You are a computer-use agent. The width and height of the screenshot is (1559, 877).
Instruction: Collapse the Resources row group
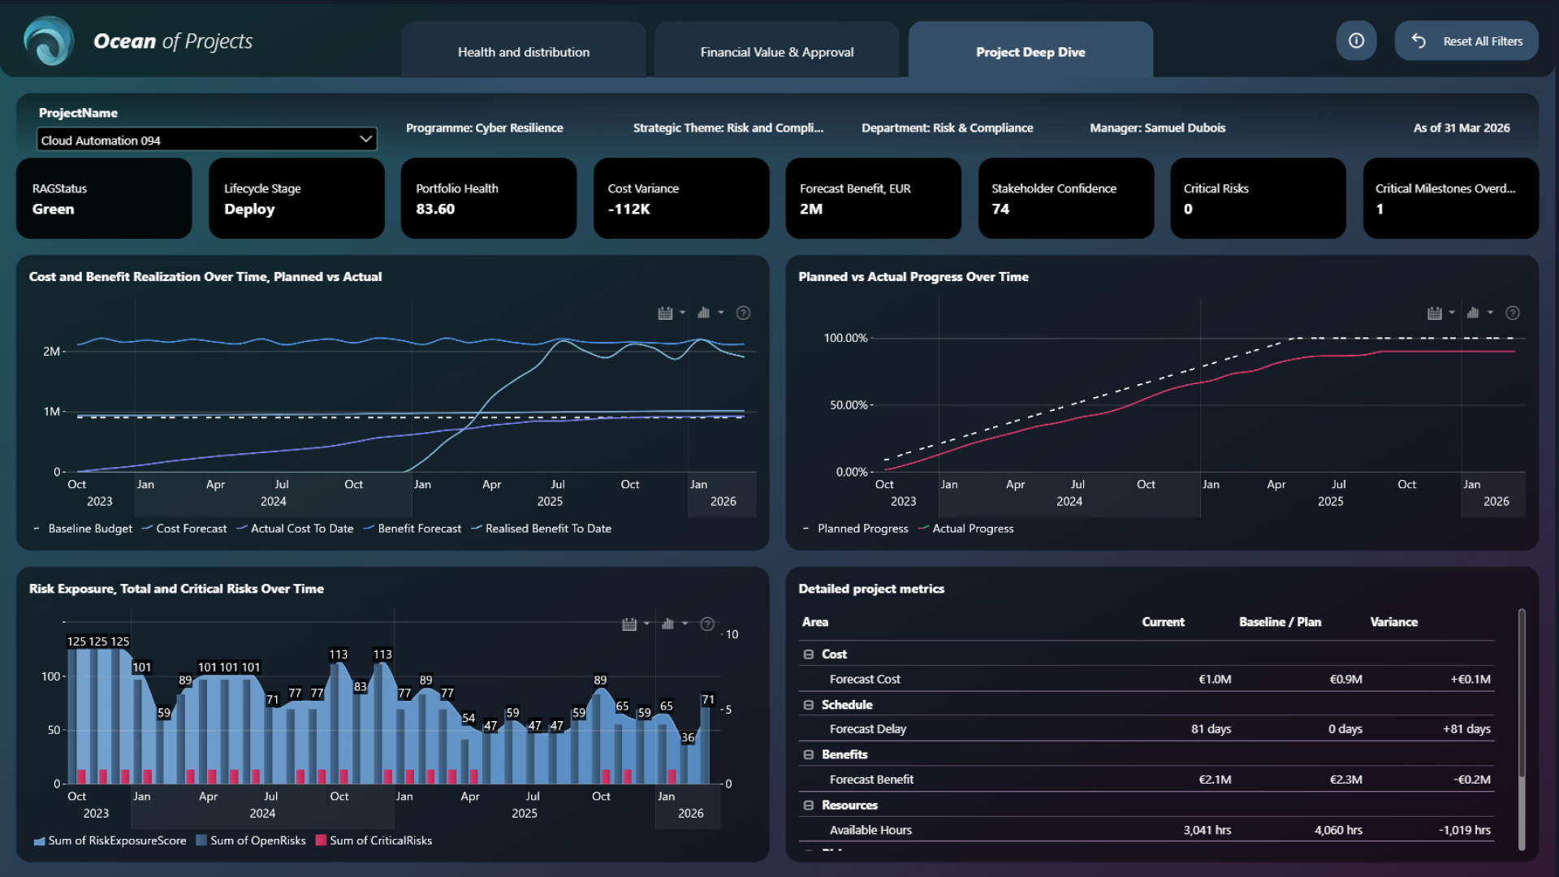[809, 806]
